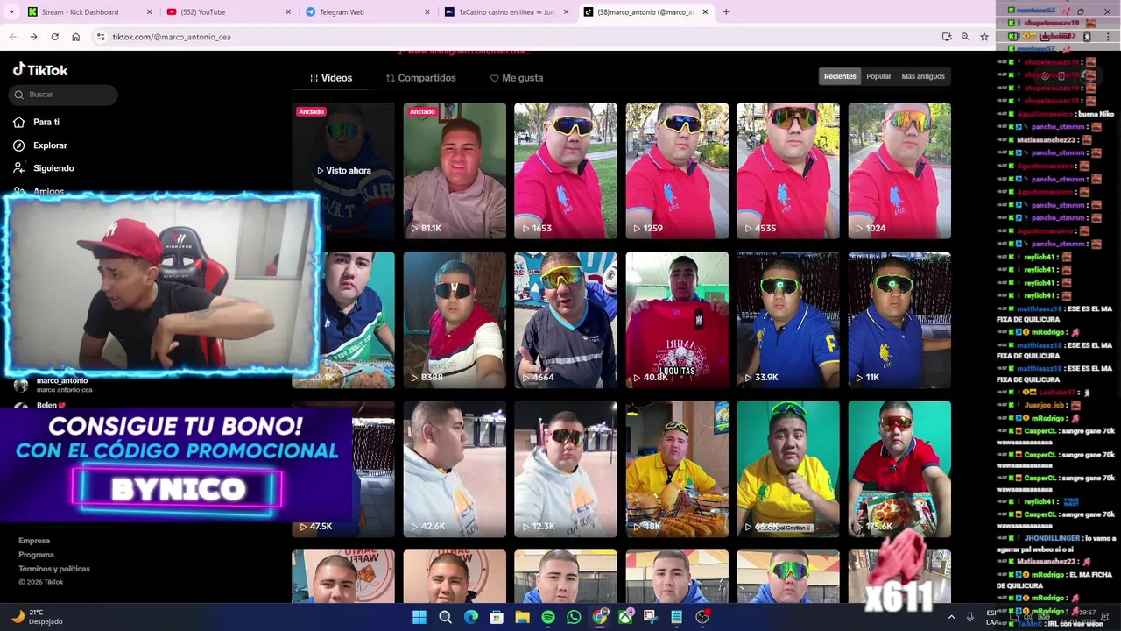Open Windows taskbar search

click(x=445, y=617)
